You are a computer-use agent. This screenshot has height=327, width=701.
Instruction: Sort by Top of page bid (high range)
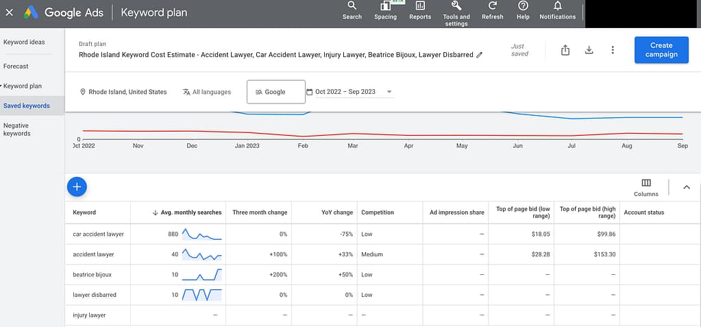[x=588, y=213]
